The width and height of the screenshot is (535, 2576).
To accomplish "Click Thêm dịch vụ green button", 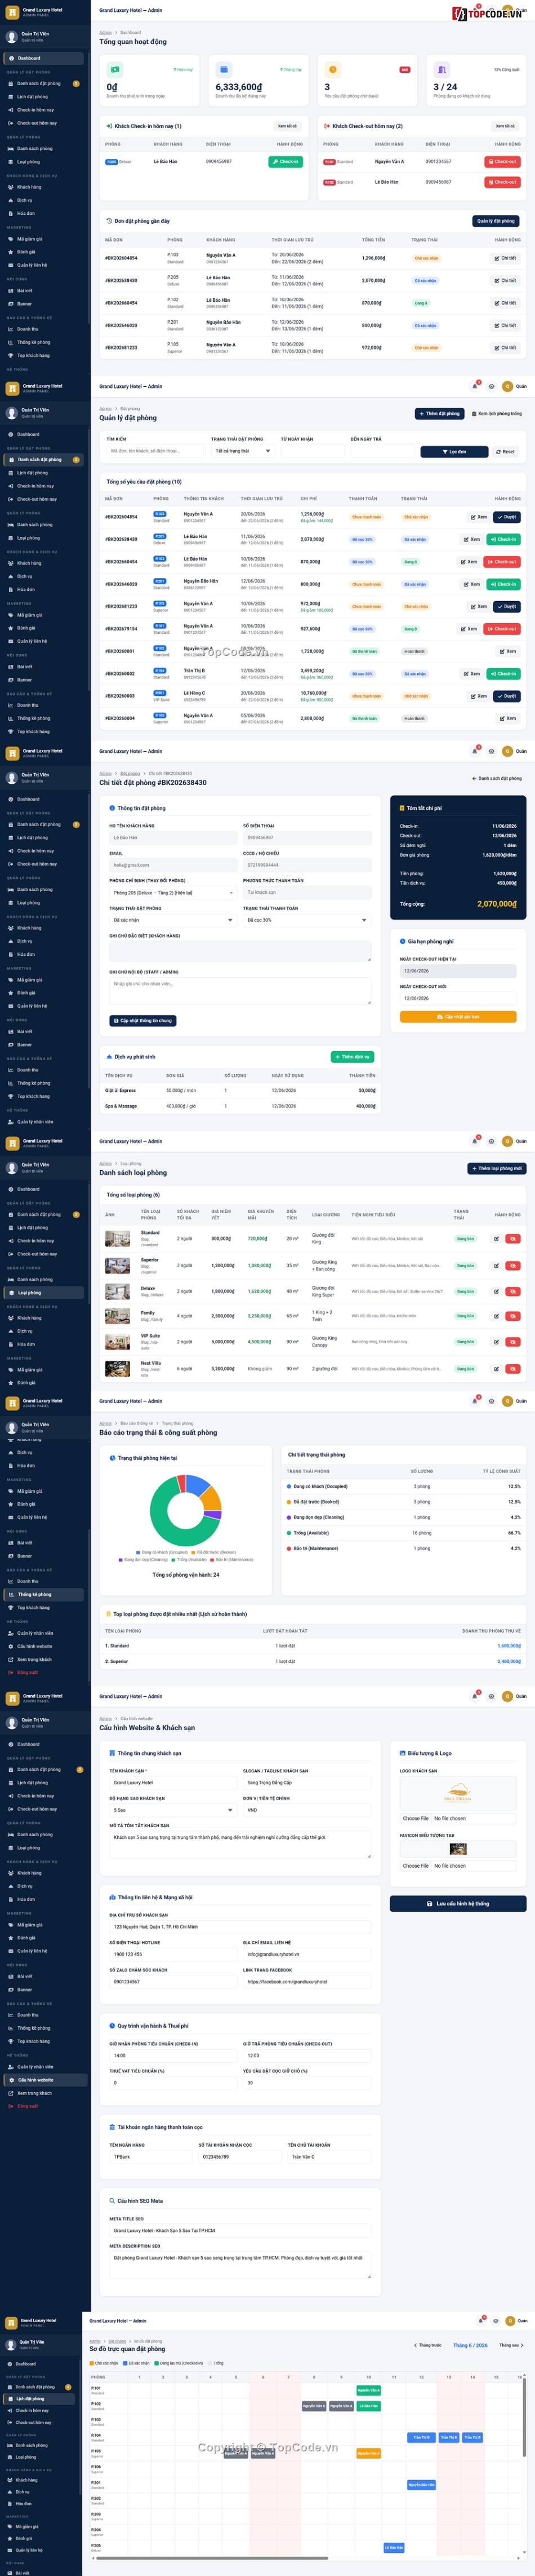I will (x=353, y=1056).
